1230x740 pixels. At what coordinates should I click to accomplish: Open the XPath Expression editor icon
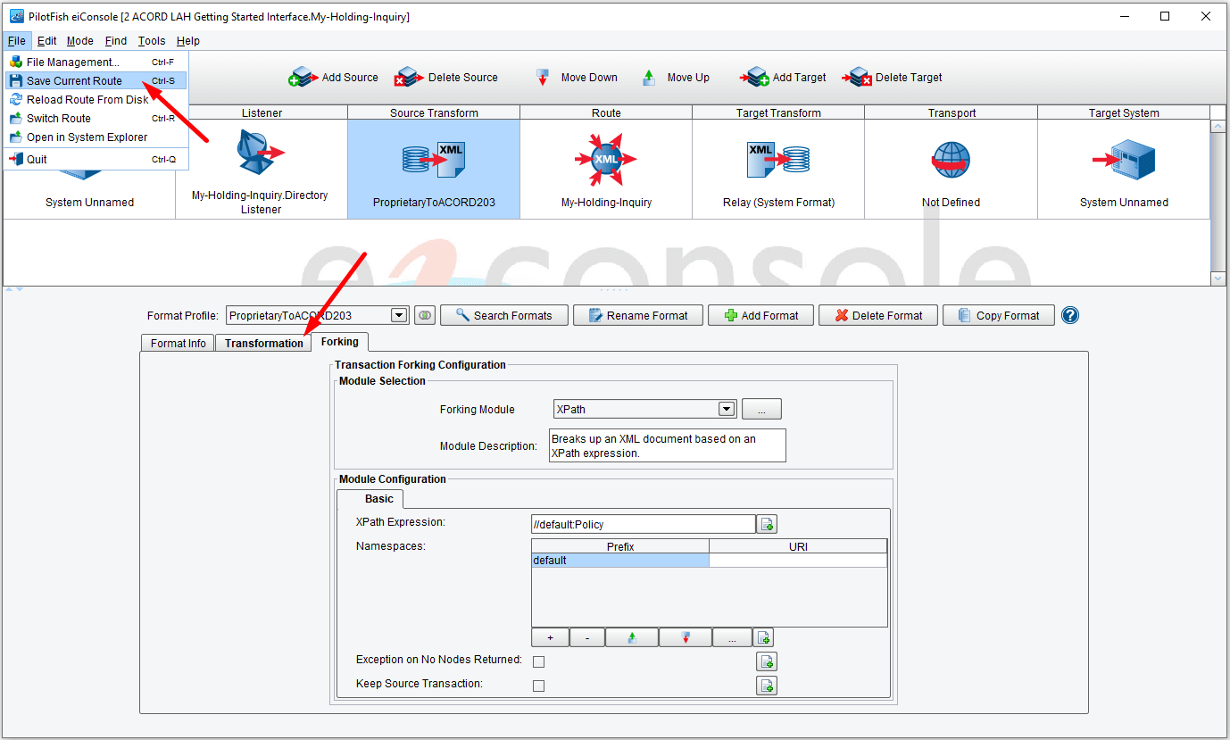pos(767,524)
